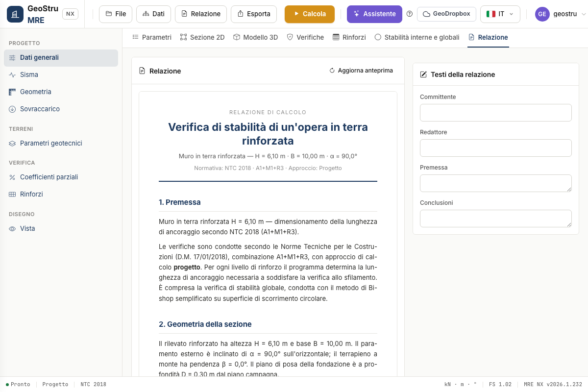Click the help question mark icon
Image resolution: width=588 pixels, height=392 pixels.
[x=410, y=14]
